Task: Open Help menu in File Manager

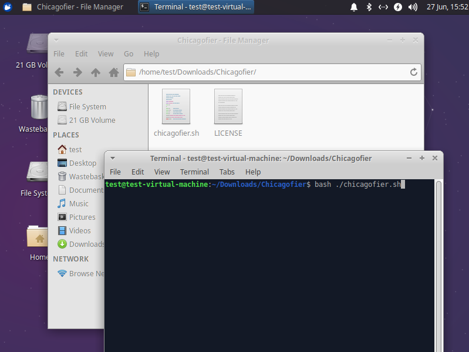Action: pyautogui.click(x=151, y=54)
